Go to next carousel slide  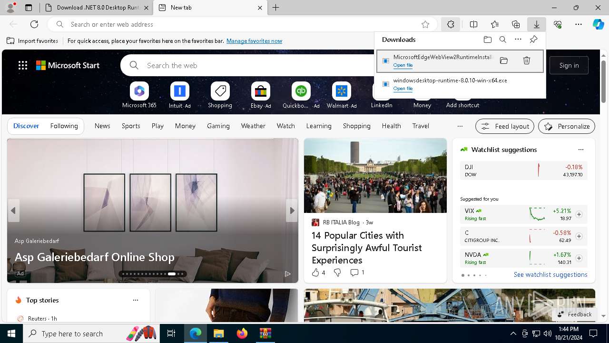[292, 211]
